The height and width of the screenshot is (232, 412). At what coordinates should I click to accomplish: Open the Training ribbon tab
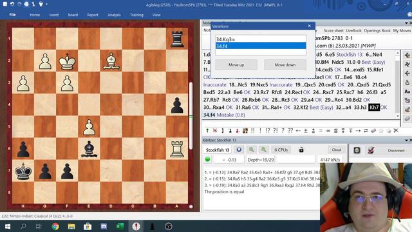[x=136, y=15]
